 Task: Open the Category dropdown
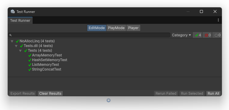coord(182,35)
